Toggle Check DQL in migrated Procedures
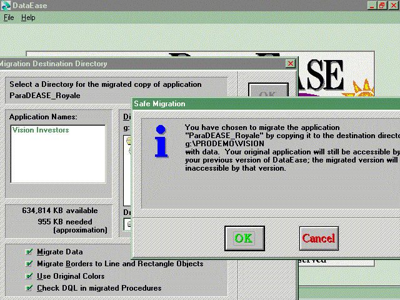The image size is (400, 300). pos(29,287)
